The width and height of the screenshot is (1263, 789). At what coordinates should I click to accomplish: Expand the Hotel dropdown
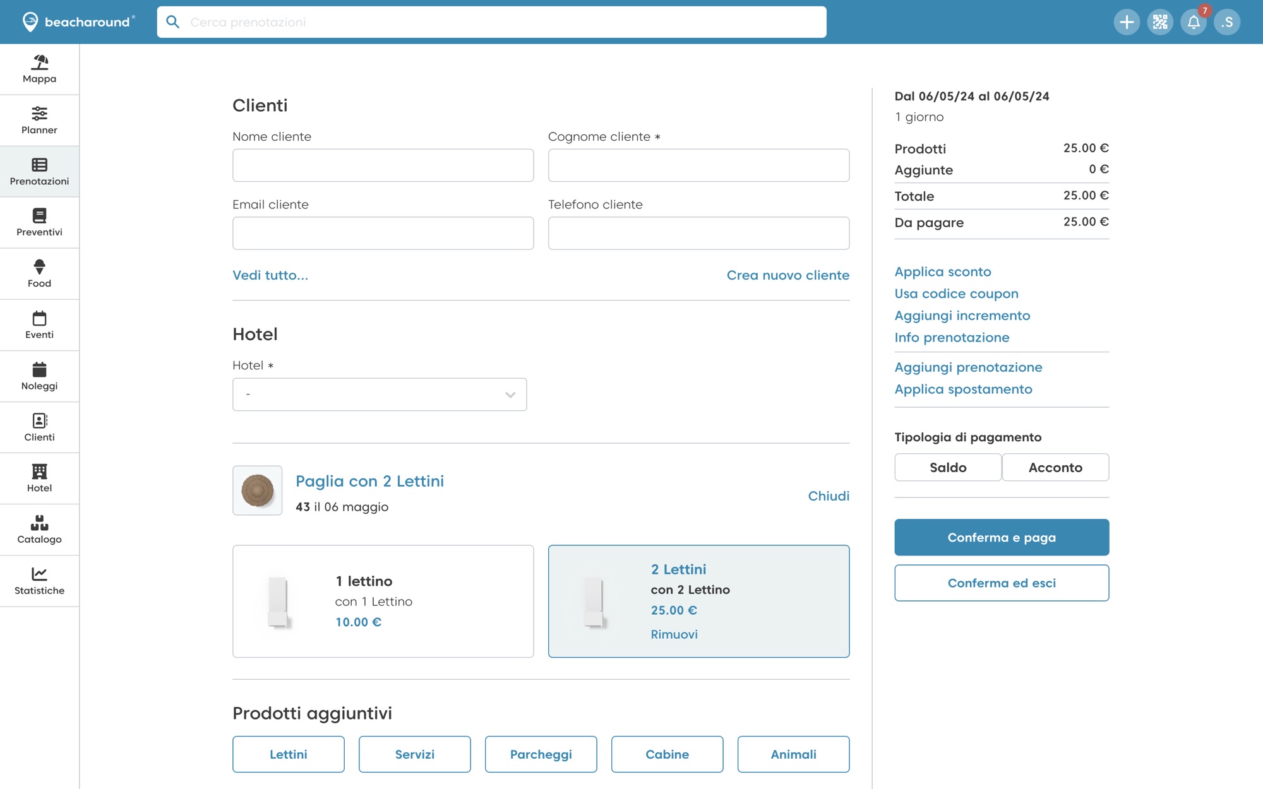coord(380,394)
